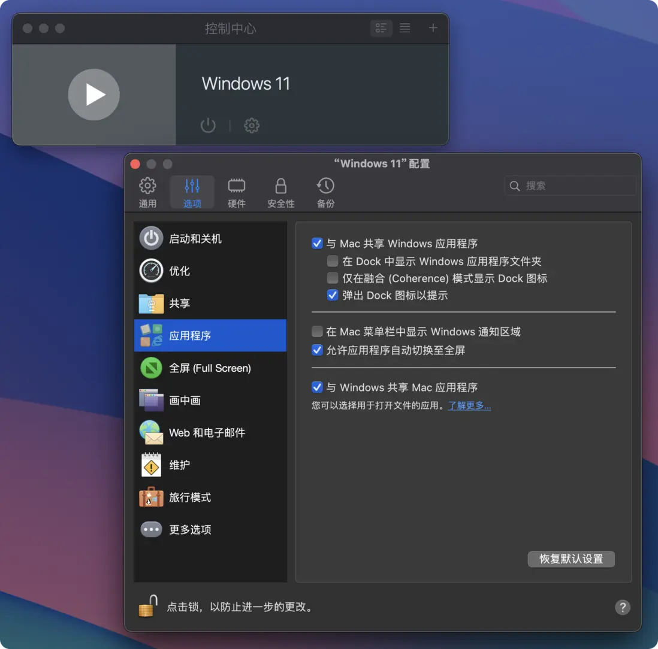658x649 pixels.
Task: Open the 安全性 tab
Action: [280, 192]
